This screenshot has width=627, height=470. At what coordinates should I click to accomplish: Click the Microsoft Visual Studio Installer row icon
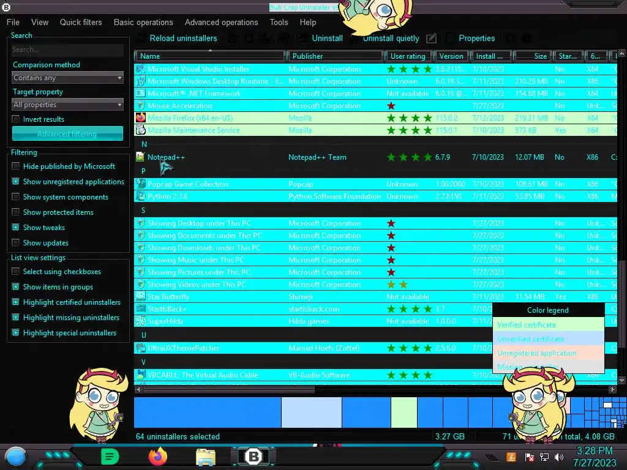click(140, 69)
